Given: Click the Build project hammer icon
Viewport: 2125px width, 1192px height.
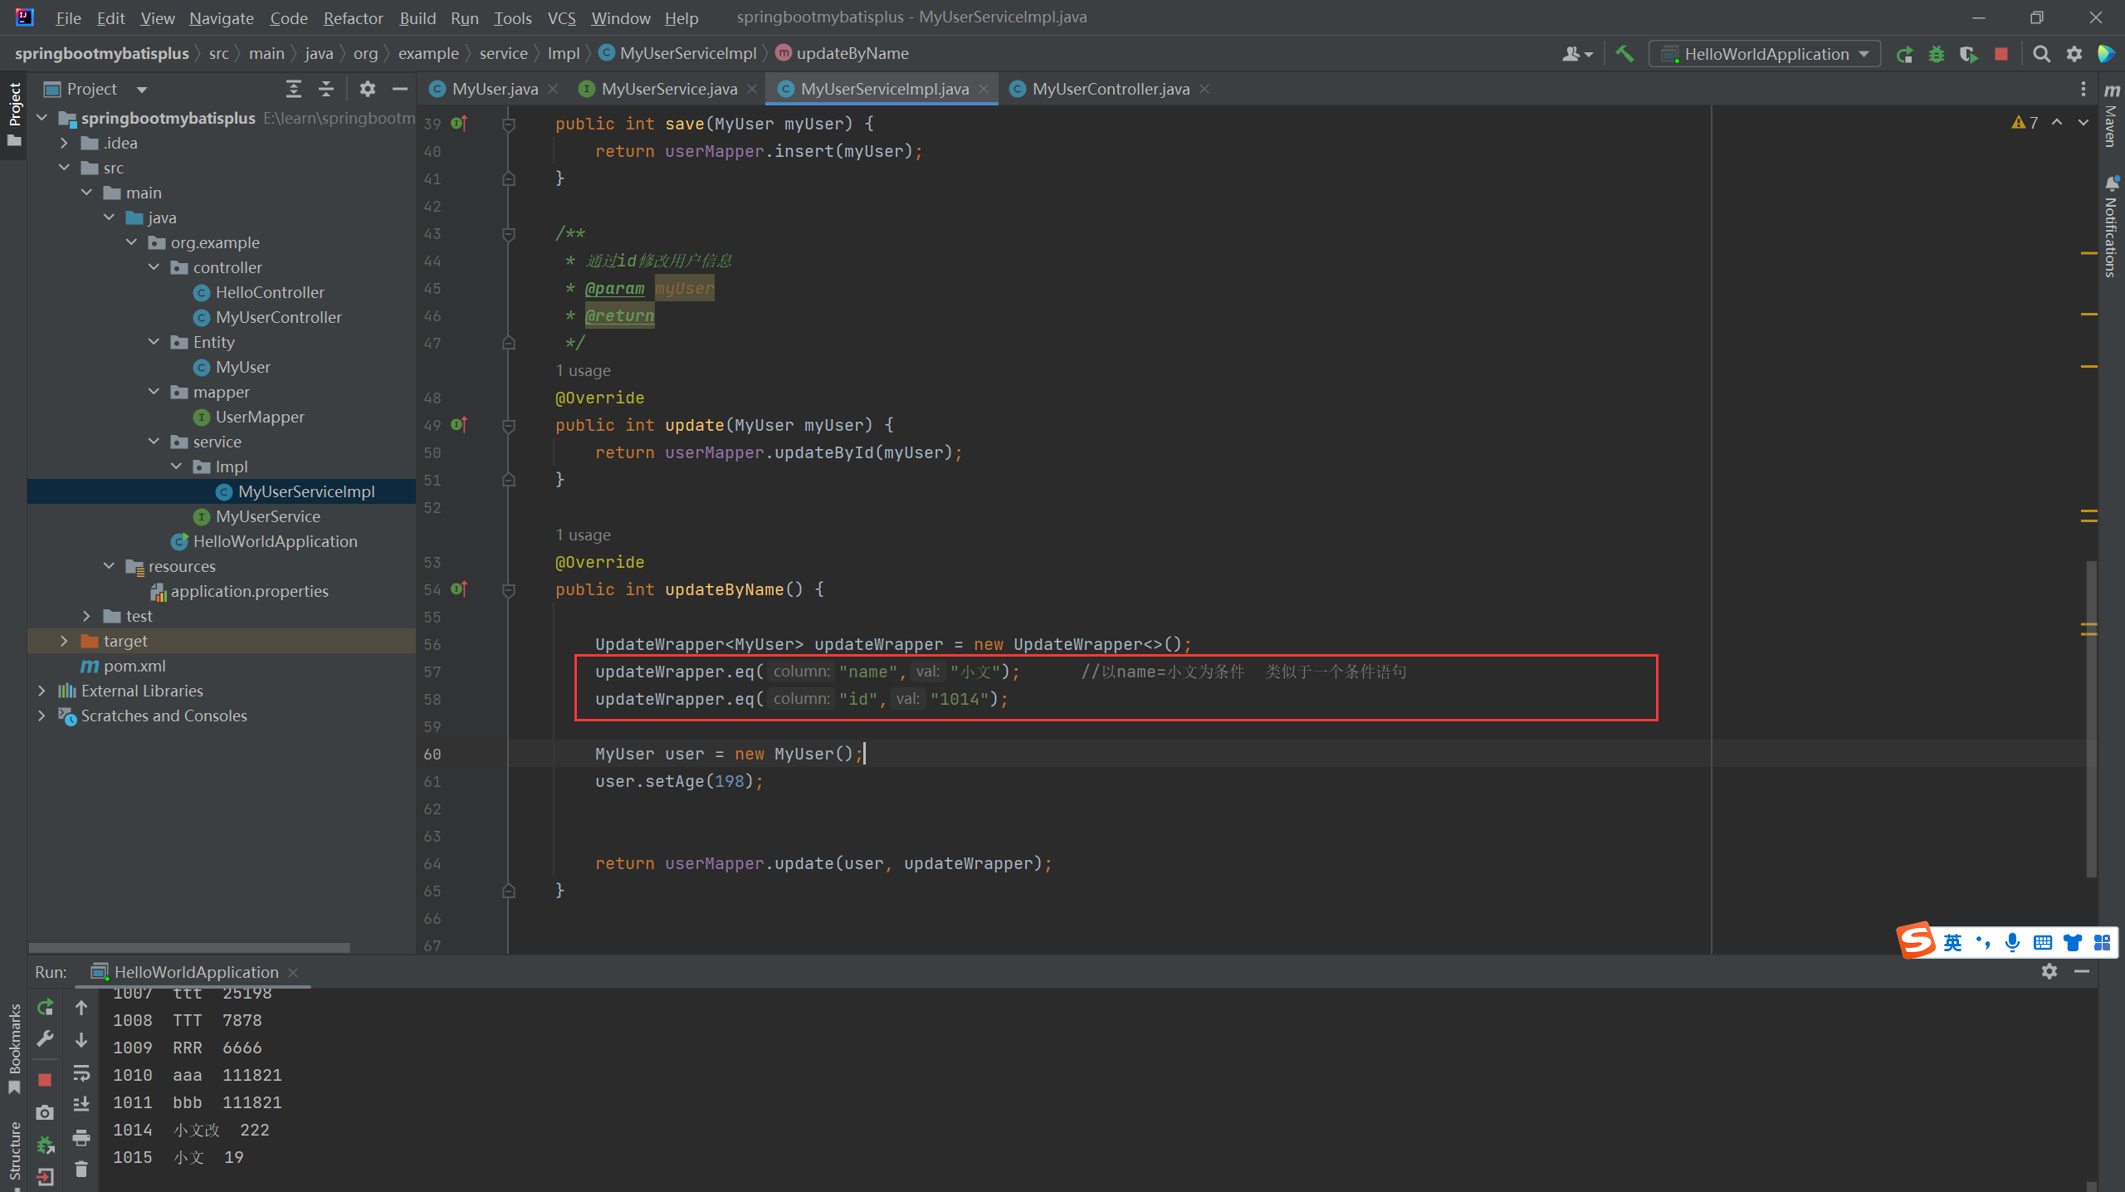Looking at the screenshot, I should click(x=1624, y=54).
